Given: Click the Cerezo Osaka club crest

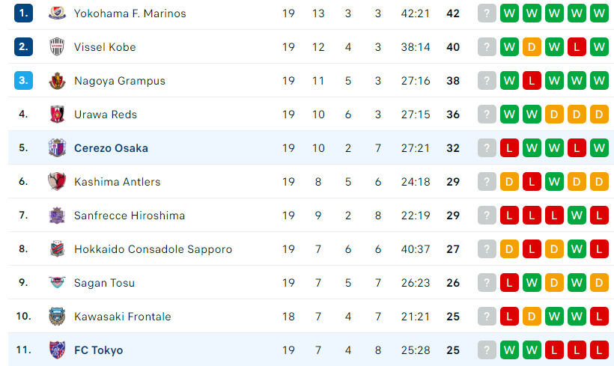Looking at the screenshot, I should (x=57, y=148).
